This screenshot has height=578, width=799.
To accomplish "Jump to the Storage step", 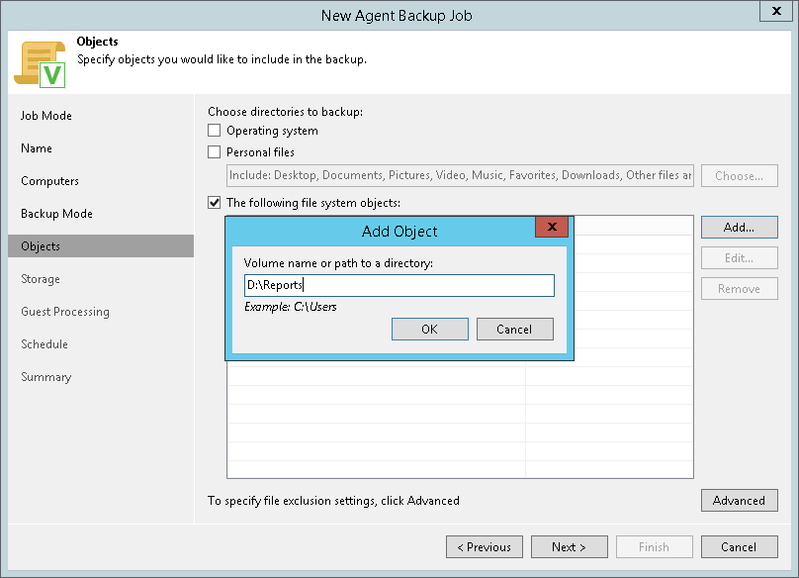I will point(41,279).
